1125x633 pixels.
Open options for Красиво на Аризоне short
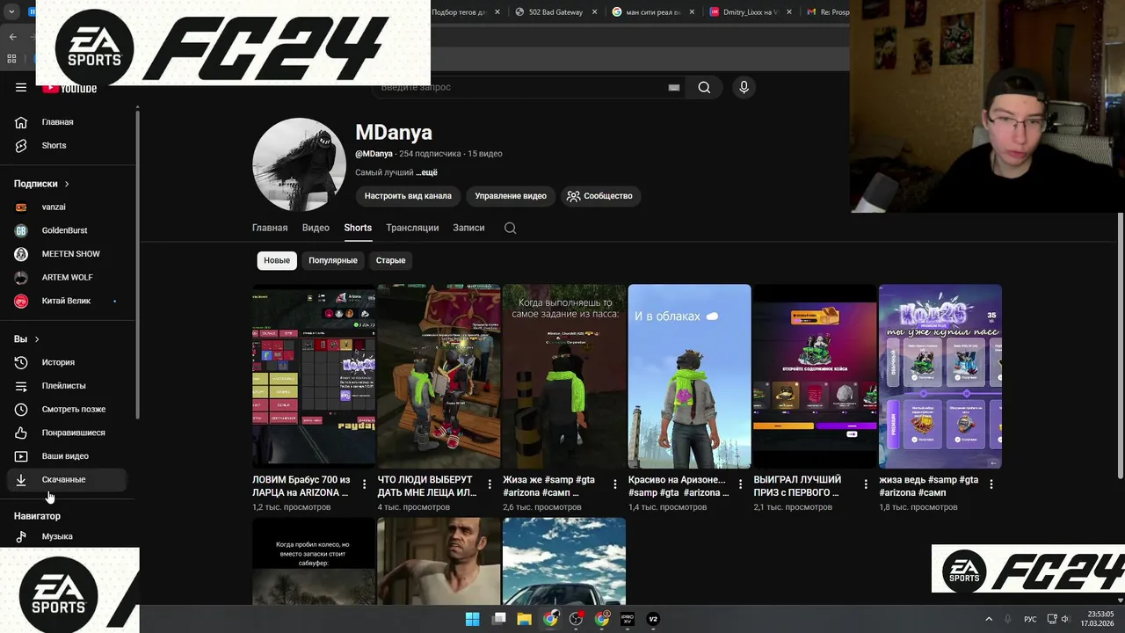[740, 484]
